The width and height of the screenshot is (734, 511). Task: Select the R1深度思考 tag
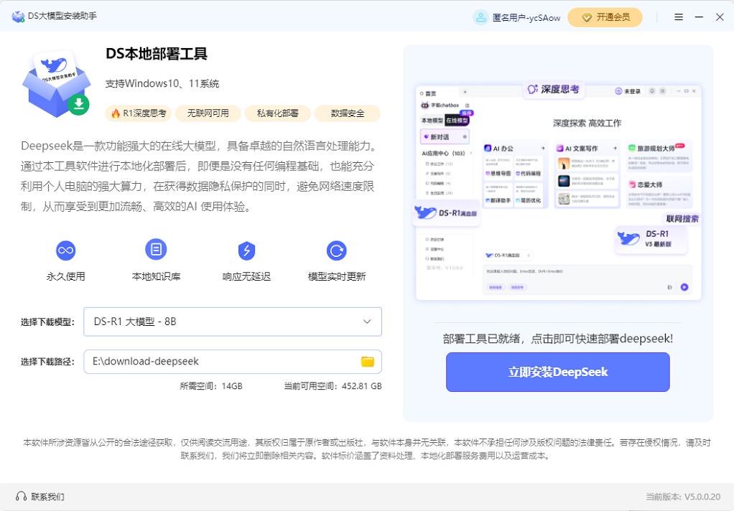click(139, 113)
